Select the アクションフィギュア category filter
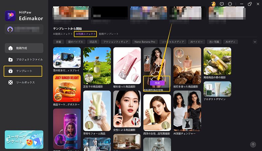The image size is (262, 151). click(116, 42)
